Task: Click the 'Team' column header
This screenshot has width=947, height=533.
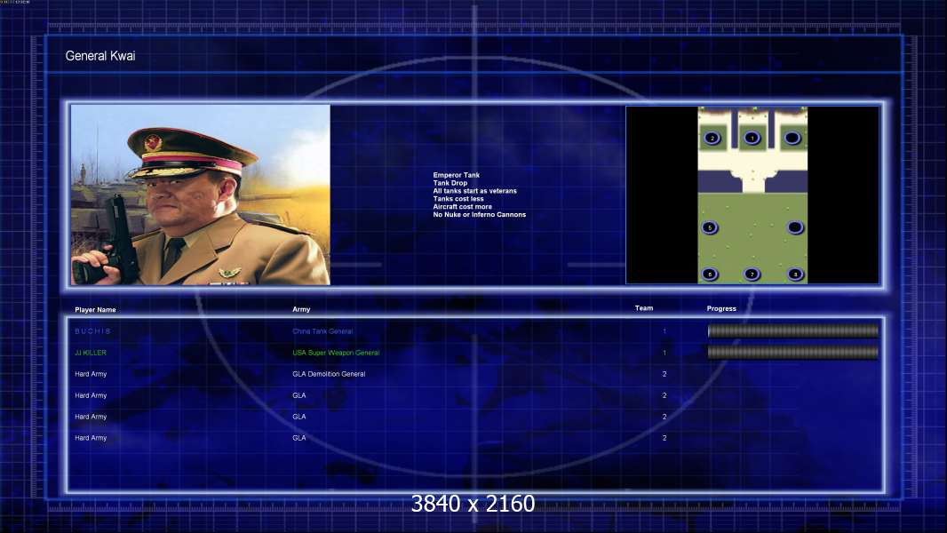Action: (x=644, y=308)
